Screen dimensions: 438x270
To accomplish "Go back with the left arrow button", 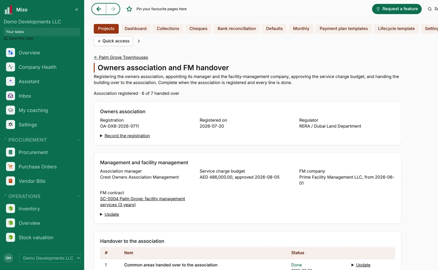I will [99, 9].
